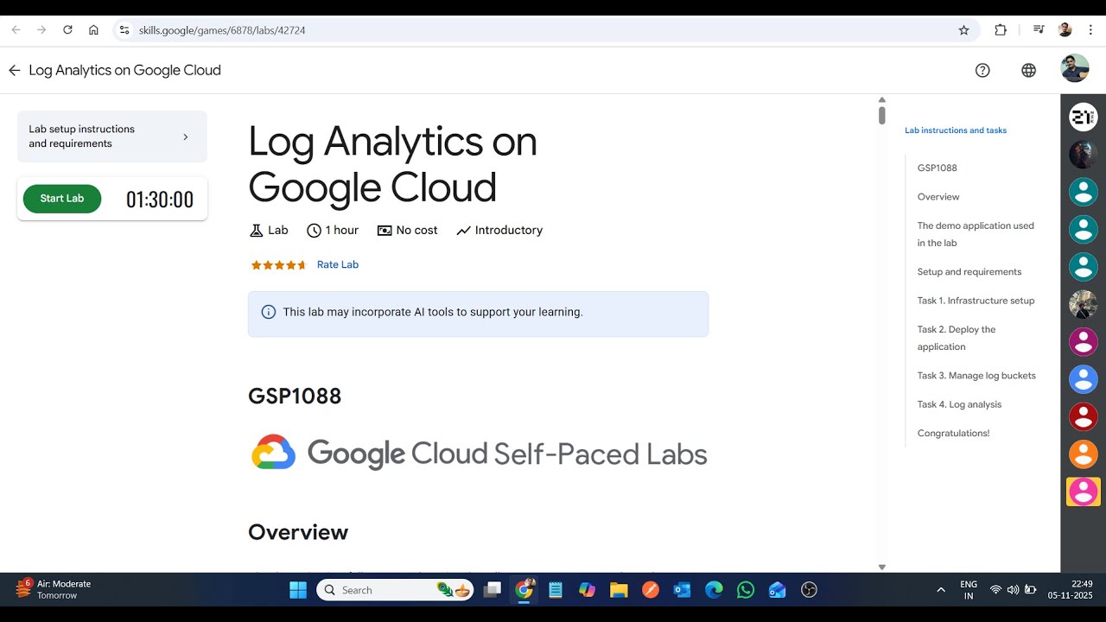Click the 01:30:00 lab timer
Viewport: 1106px width, 622px height.
(x=160, y=200)
